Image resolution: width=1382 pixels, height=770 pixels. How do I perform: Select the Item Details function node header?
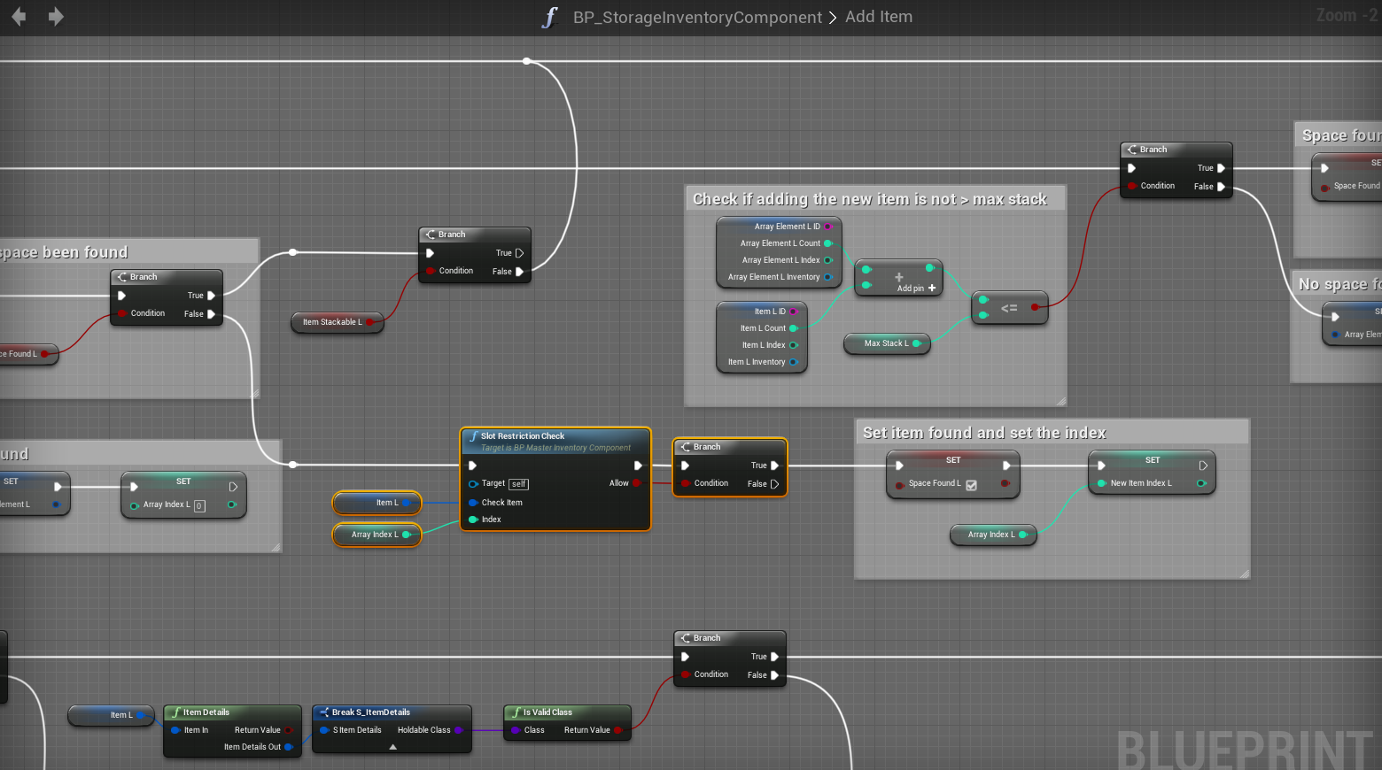(x=232, y=712)
